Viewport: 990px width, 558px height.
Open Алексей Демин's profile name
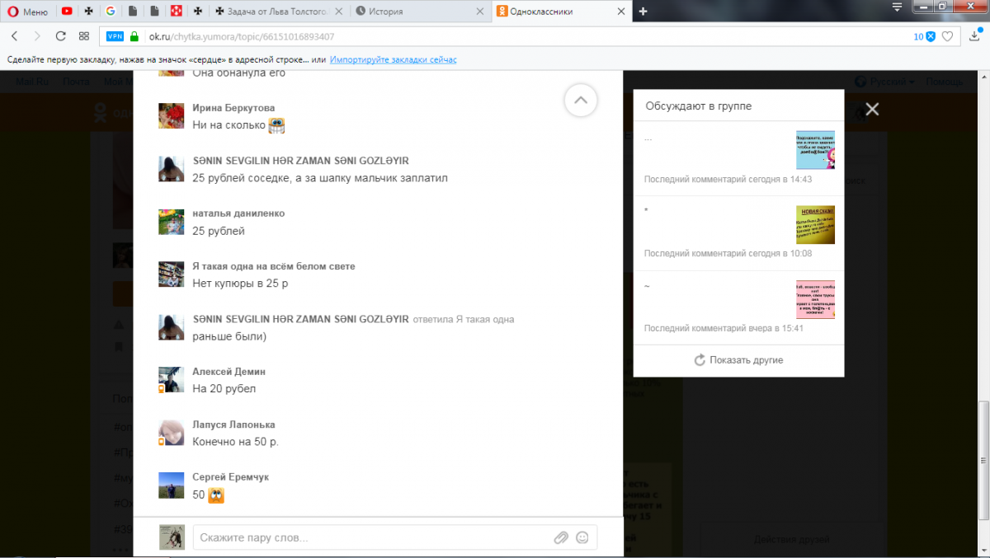(x=229, y=372)
